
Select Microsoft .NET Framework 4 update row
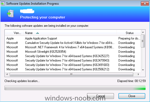click(73, 47)
